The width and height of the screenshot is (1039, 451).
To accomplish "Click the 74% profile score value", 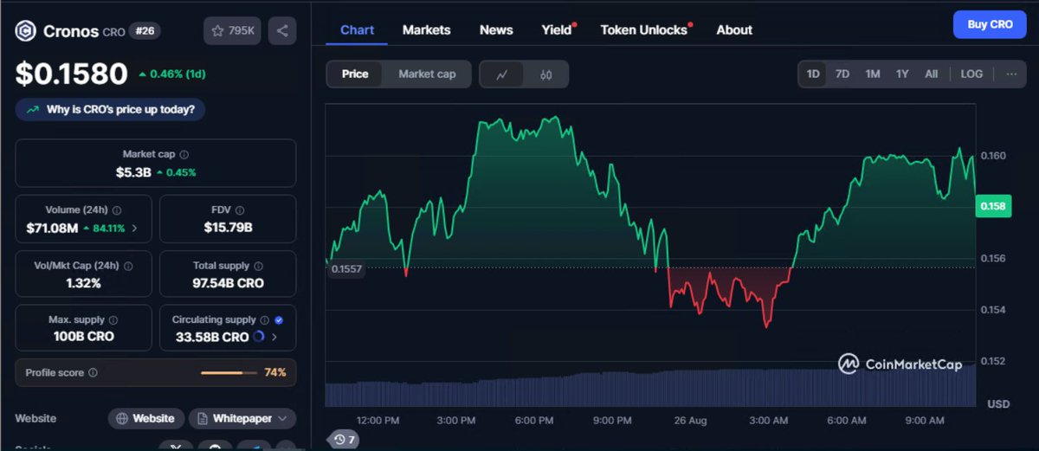I will (x=275, y=372).
